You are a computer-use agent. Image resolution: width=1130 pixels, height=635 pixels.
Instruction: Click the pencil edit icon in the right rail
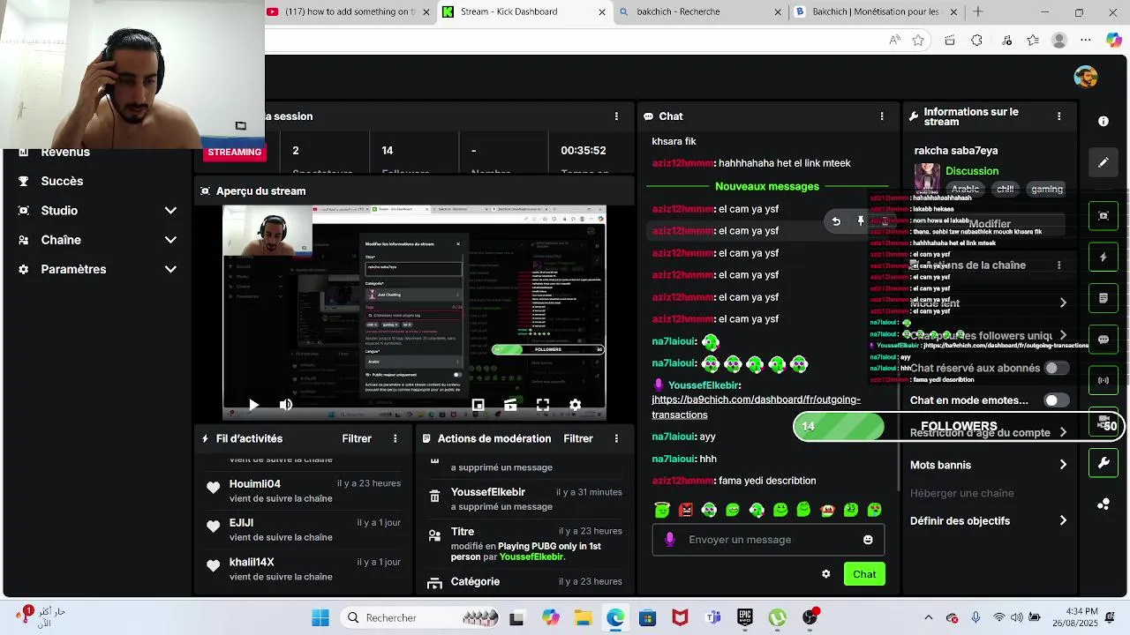point(1104,162)
